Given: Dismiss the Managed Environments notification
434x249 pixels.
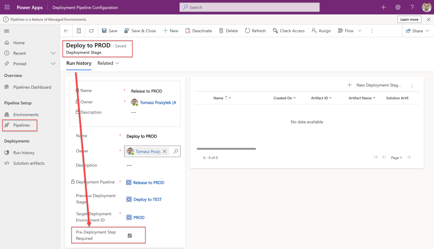Looking at the screenshot, I should (x=429, y=19).
